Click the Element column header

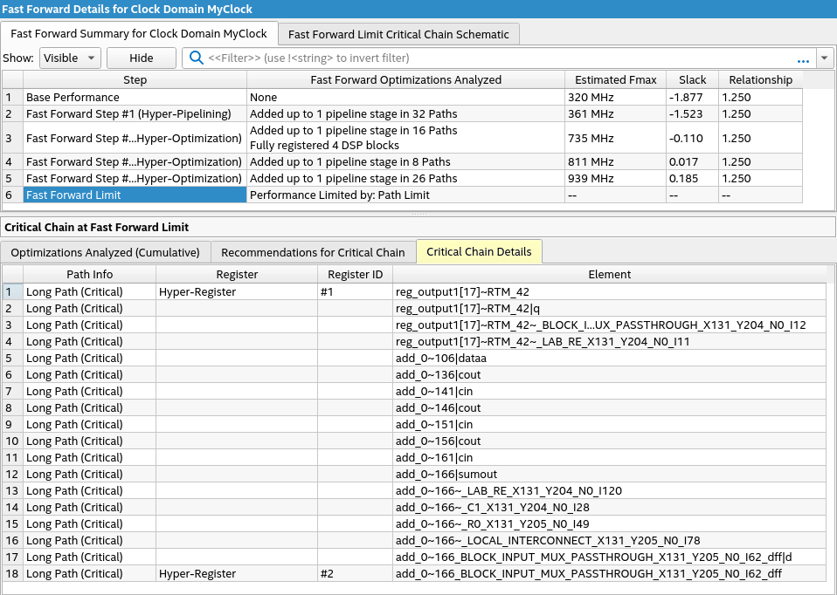click(609, 274)
